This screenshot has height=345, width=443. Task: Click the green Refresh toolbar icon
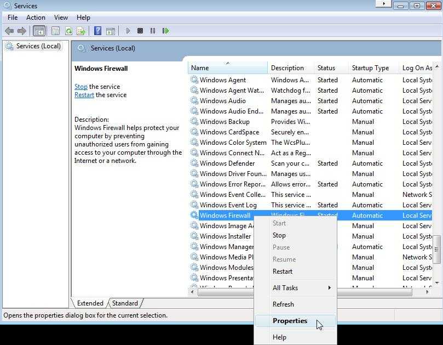pos(68,31)
